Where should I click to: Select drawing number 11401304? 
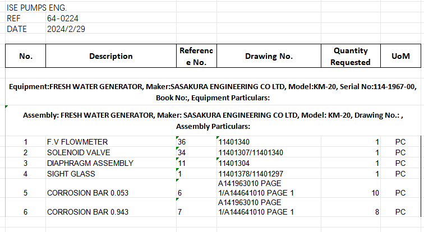point(269,163)
